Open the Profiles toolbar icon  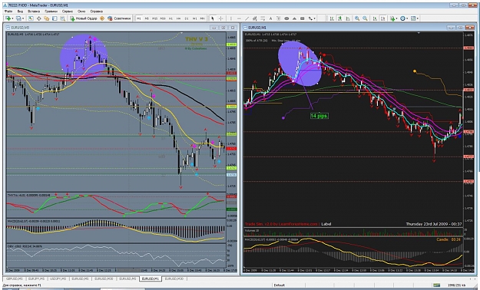pyautogui.click(x=18, y=18)
